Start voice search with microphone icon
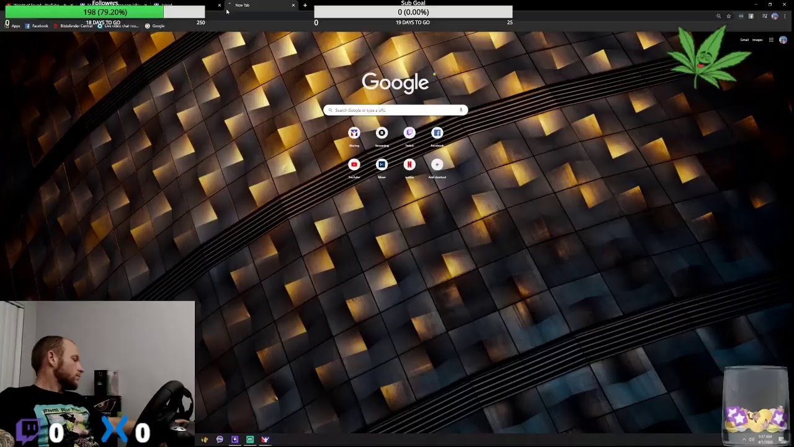 click(461, 110)
